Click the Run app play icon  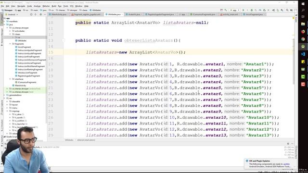tap(243, 10)
